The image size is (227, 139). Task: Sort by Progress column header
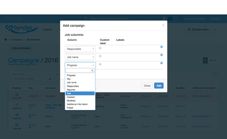tap(17, 88)
